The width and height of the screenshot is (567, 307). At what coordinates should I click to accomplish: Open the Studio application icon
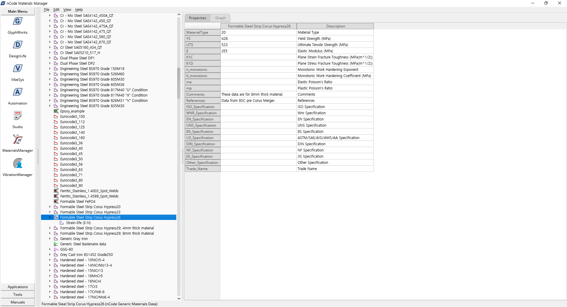tap(18, 116)
